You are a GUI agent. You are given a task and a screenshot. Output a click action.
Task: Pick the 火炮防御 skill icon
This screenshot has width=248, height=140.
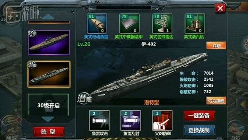coord(162,120)
